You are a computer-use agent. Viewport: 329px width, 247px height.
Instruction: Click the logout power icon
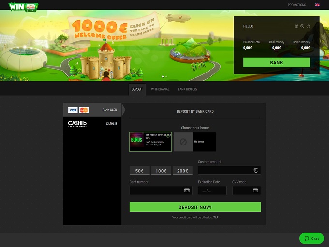point(308,26)
